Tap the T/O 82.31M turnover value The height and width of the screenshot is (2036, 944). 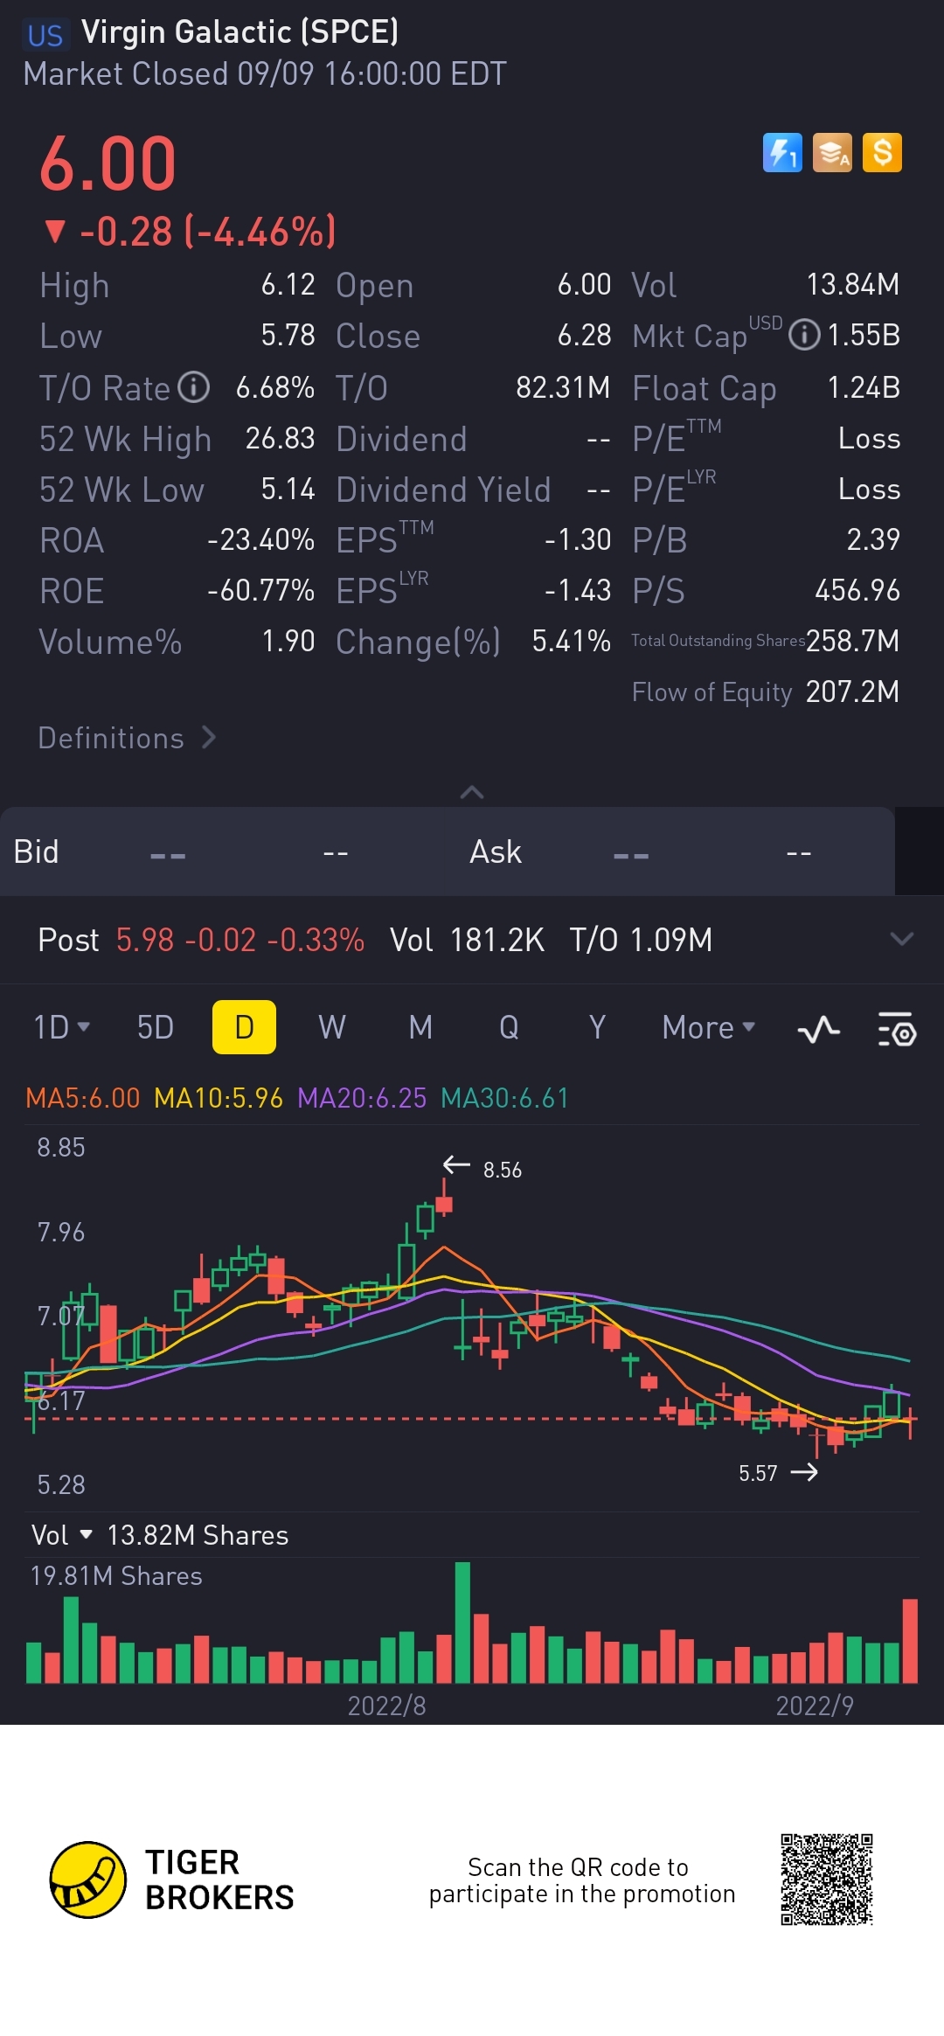point(563,388)
